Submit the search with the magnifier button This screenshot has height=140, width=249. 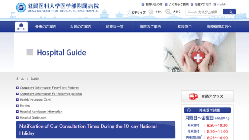[x=229, y=12]
